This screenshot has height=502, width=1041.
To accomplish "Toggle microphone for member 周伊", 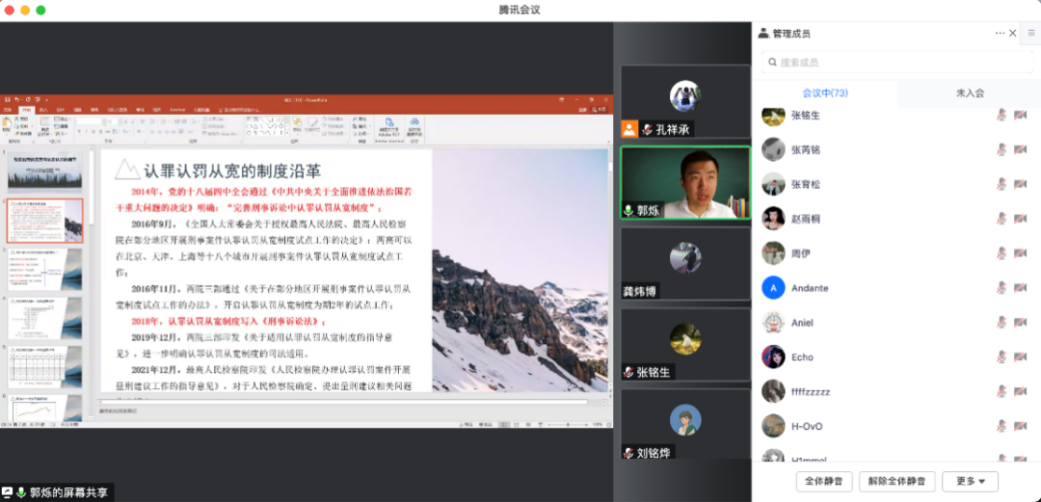I will pos(1001,253).
